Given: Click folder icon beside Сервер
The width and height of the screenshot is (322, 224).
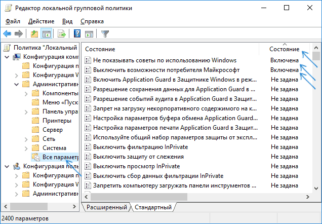Looking at the screenshot, I should coord(35,130).
